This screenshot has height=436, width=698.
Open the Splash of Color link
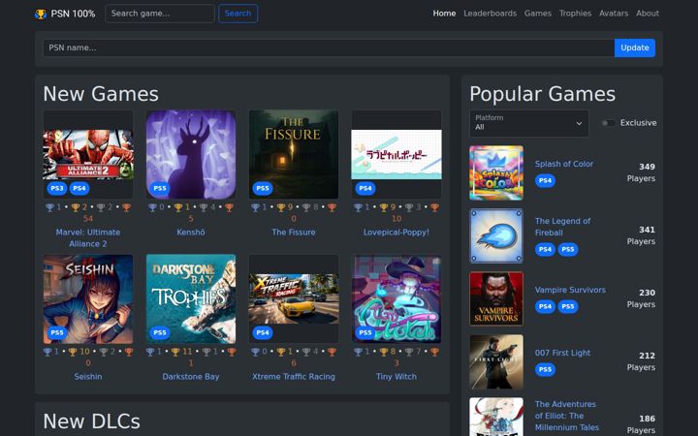(564, 164)
